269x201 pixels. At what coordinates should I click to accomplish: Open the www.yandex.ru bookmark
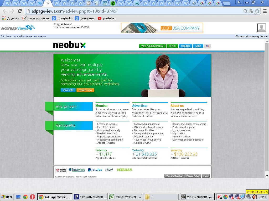point(36,18)
